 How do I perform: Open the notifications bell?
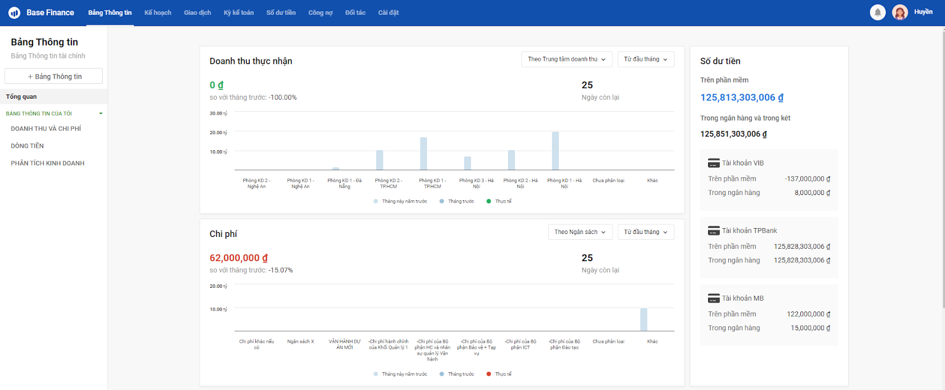(878, 12)
